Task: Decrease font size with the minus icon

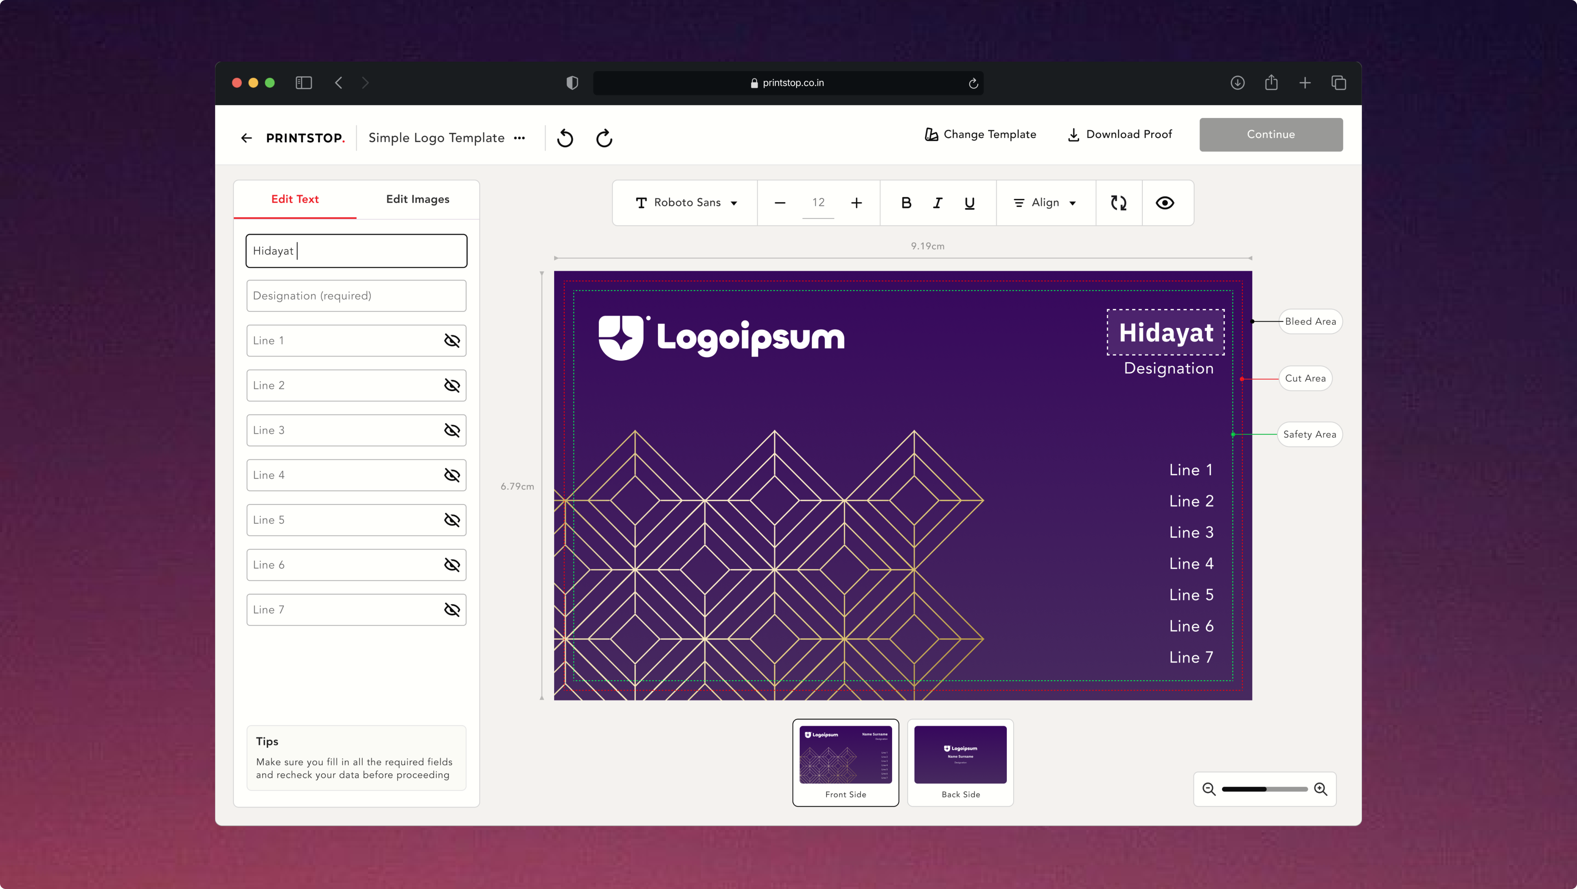Action: click(x=780, y=203)
